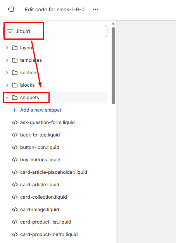Open back-to-top.liquid file

tap(40, 135)
